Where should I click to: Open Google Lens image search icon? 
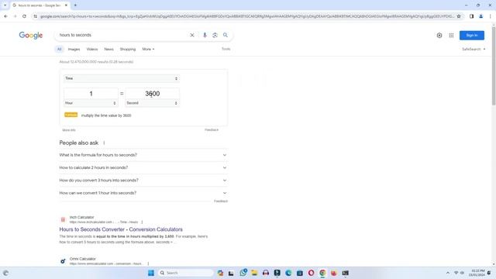tap(215, 35)
